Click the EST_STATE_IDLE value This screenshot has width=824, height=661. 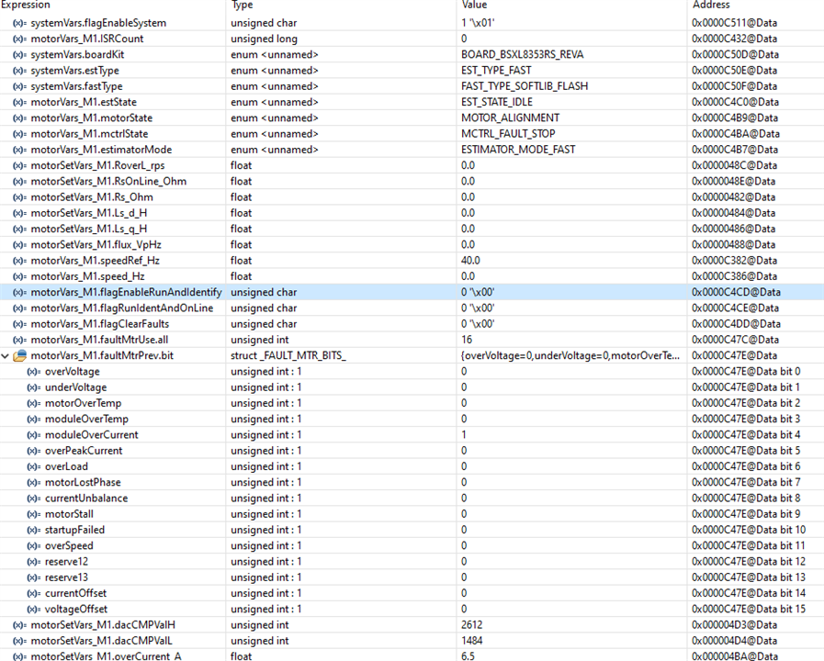tap(497, 102)
